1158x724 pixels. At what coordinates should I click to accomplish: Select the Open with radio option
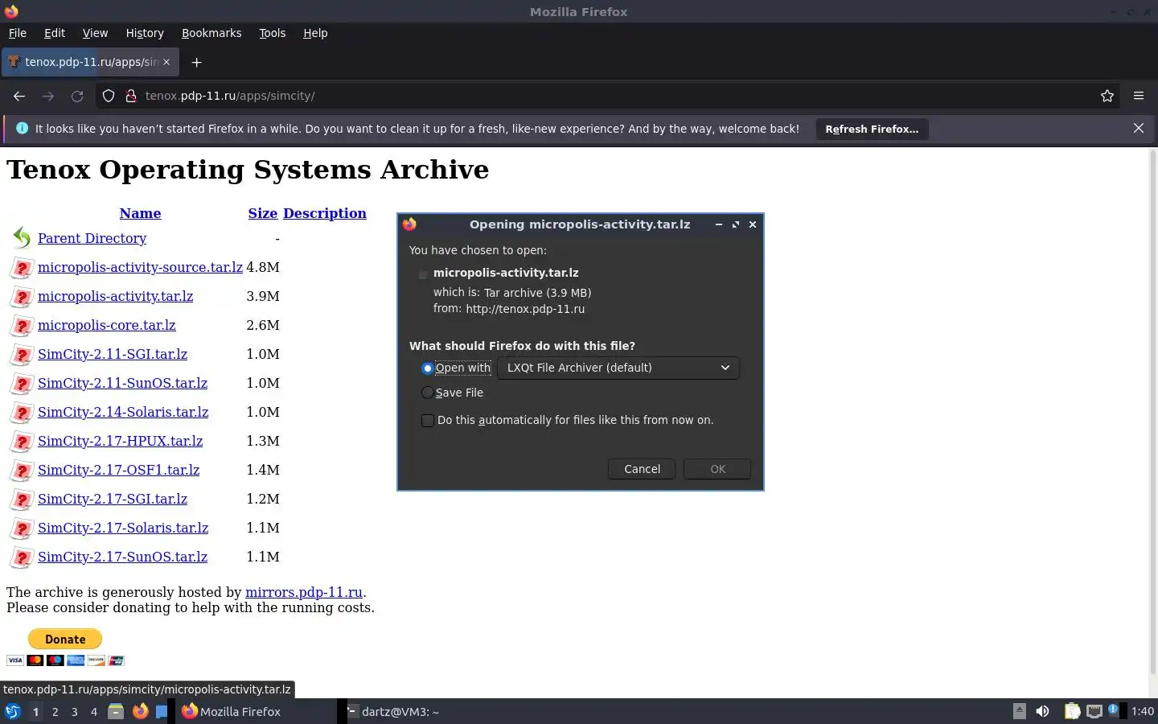(427, 368)
